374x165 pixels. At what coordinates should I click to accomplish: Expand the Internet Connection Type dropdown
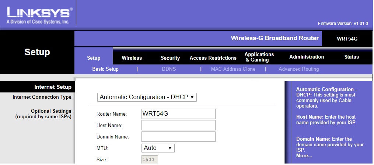[147, 97]
